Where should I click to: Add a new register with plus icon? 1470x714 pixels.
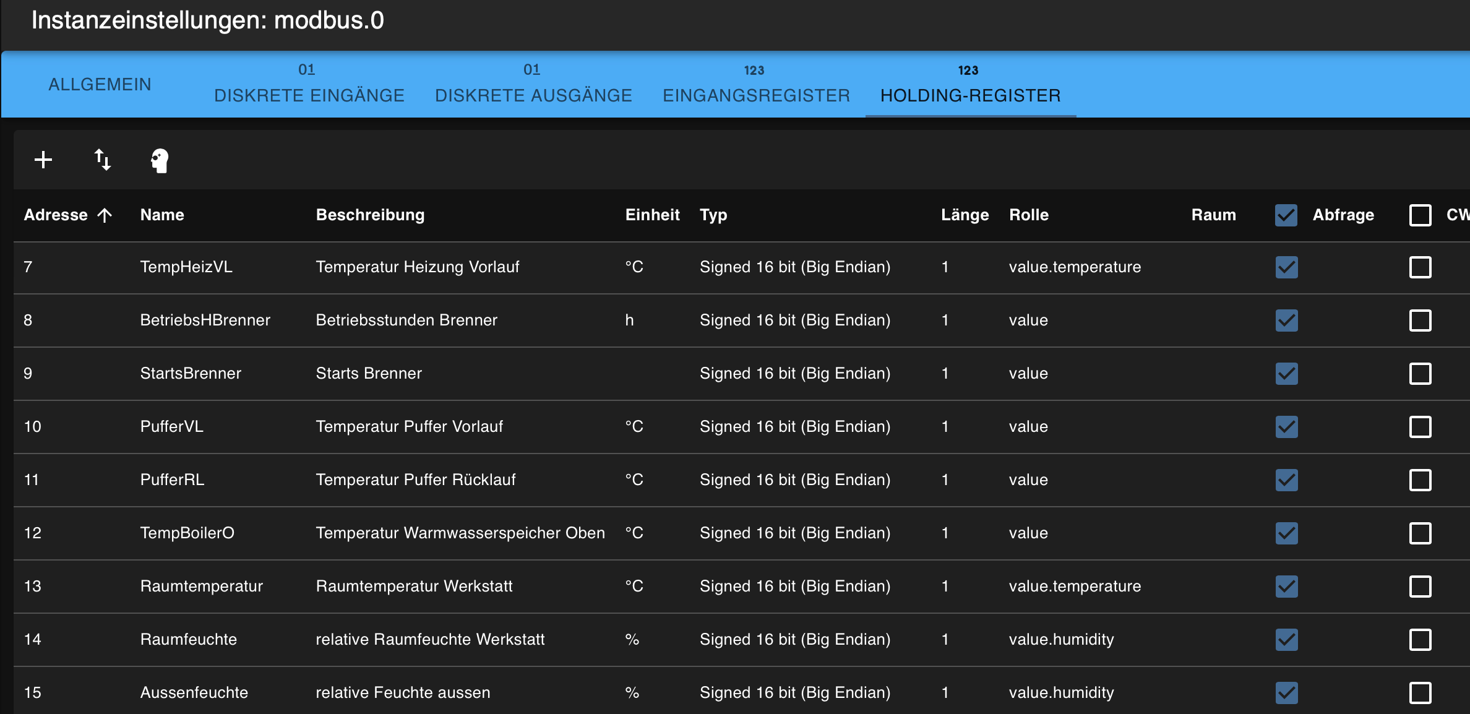point(43,160)
